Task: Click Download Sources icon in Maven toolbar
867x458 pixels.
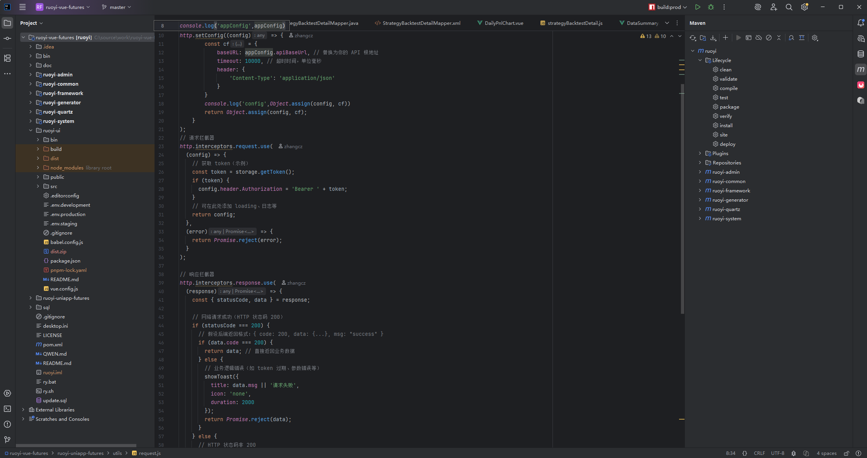Action: point(713,38)
